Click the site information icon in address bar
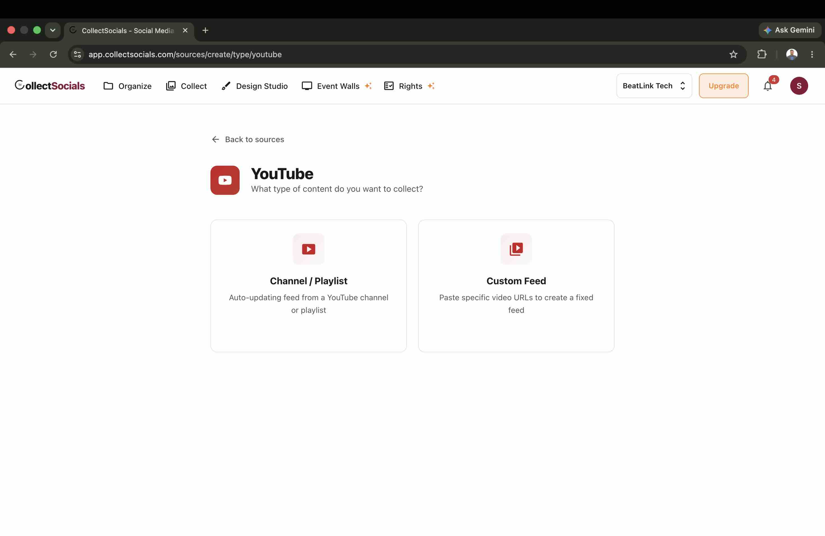This screenshot has width=825, height=536. coord(78,54)
